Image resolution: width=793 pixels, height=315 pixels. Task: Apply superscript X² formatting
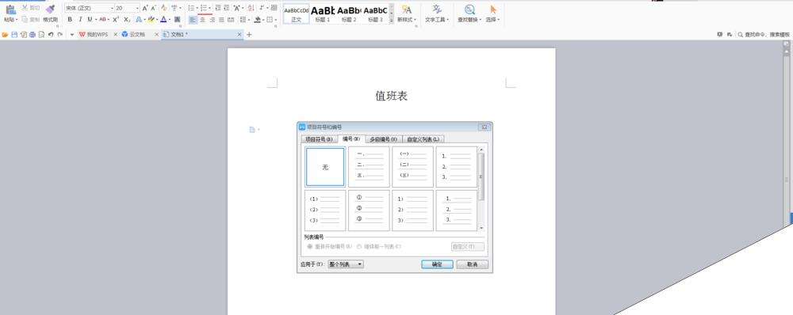click(x=116, y=19)
